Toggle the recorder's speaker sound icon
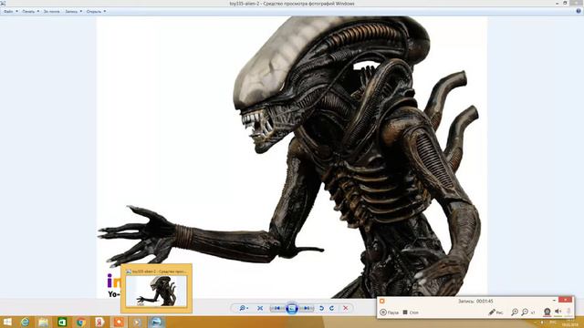 (x=558, y=312)
